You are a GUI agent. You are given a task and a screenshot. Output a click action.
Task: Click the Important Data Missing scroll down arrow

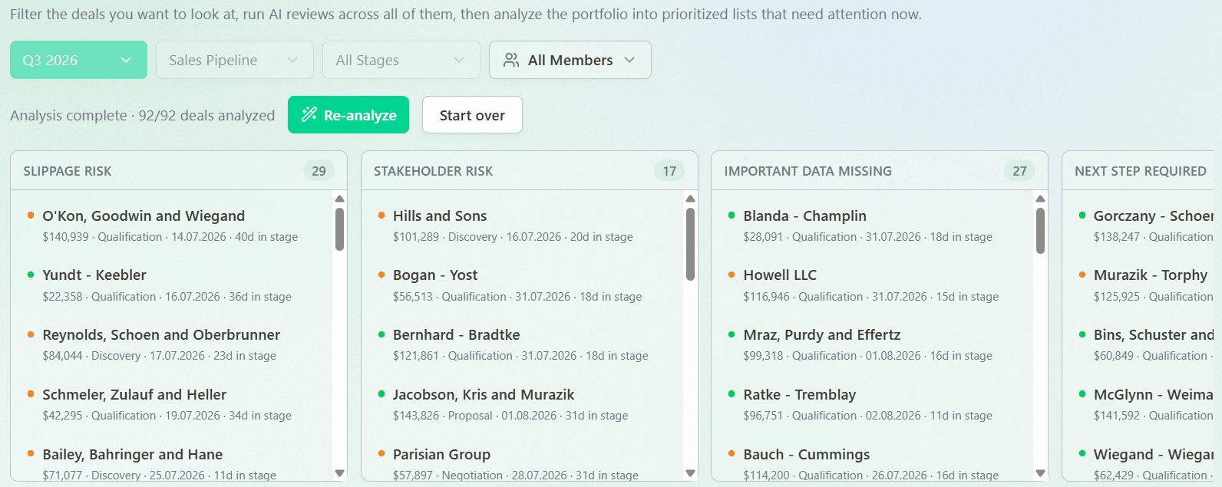click(x=1041, y=473)
